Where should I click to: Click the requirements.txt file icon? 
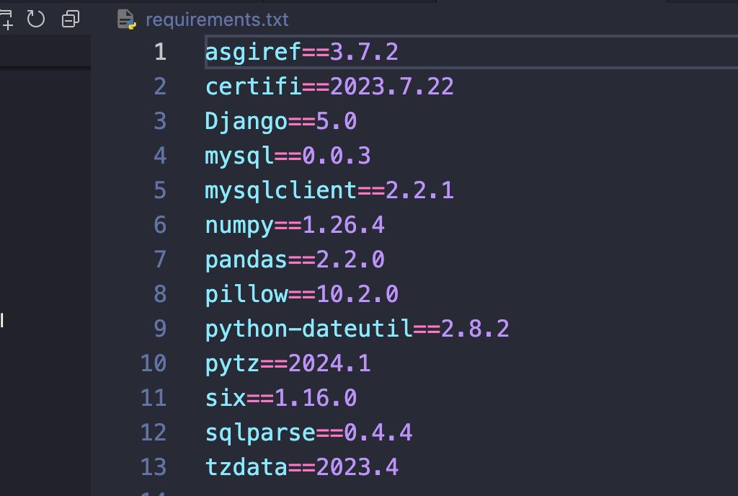126,19
